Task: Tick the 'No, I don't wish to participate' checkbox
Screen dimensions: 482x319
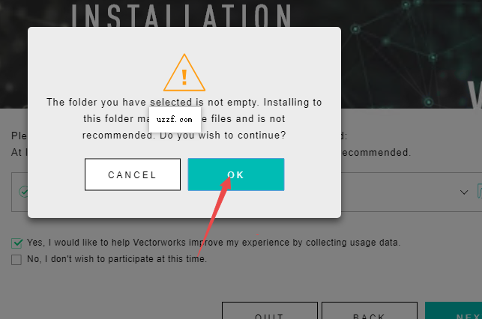Action: [x=16, y=260]
